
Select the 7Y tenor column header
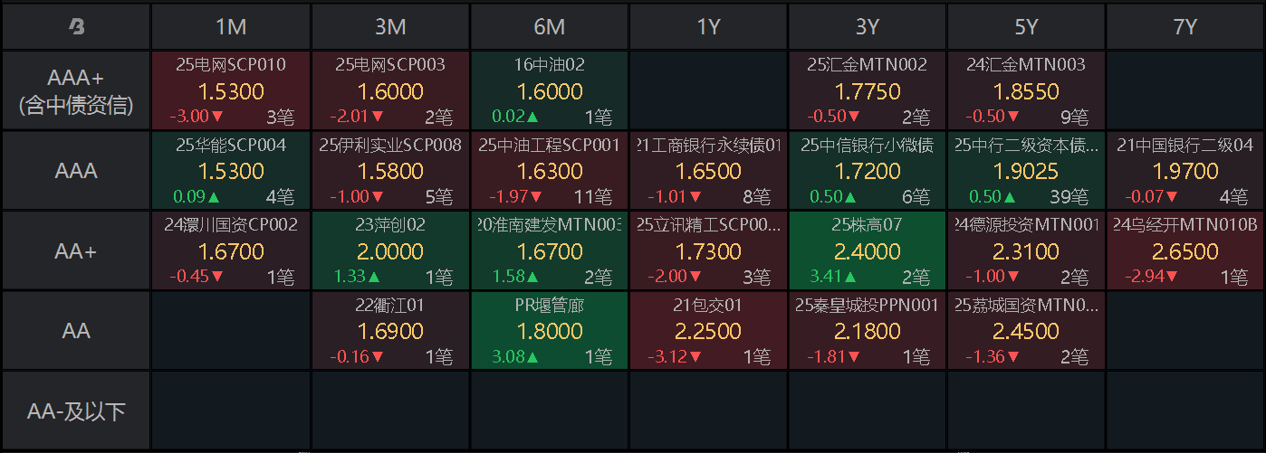coord(1185,27)
